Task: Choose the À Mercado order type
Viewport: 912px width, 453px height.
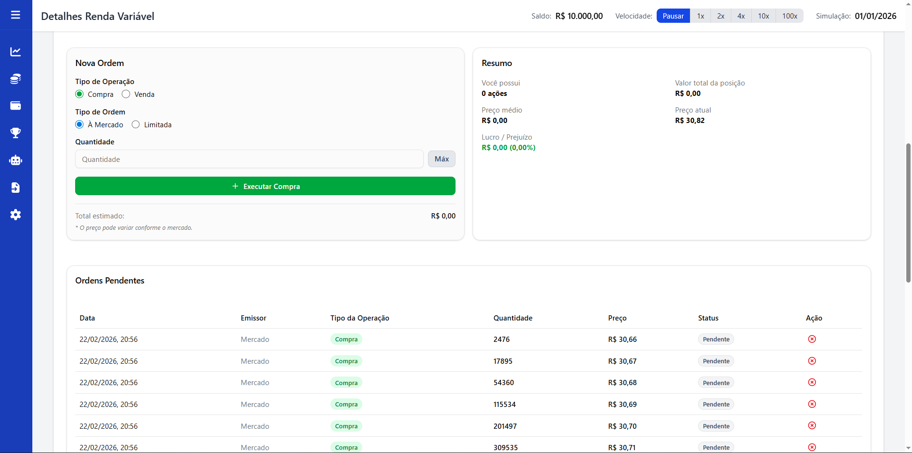Action: [x=79, y=125]
